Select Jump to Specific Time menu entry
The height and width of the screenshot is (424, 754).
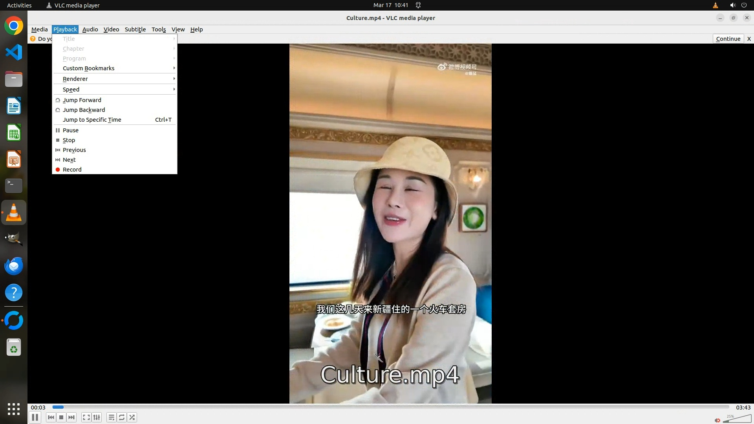point(92,120)
